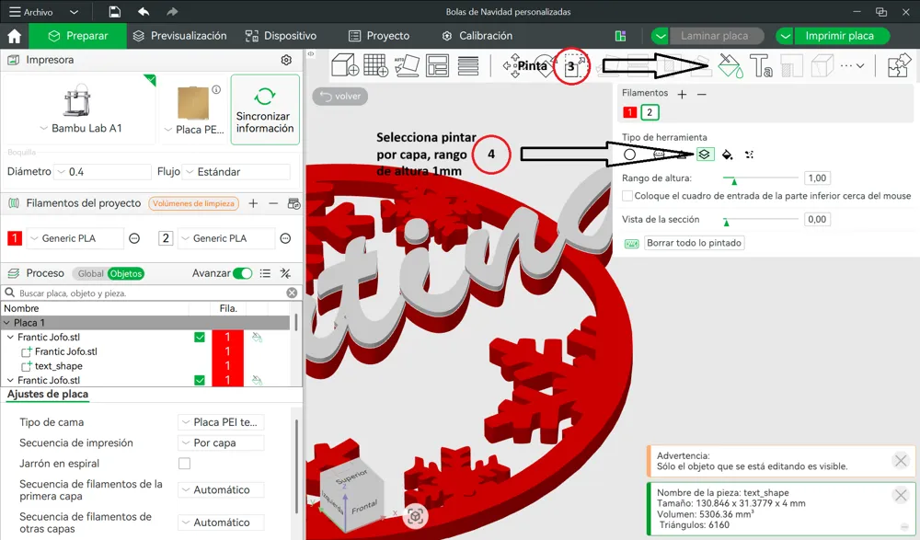This screenshot has height=540, width=920.
Task: Open printer settings gear in Impresora panel
Action: click(286, 60)
